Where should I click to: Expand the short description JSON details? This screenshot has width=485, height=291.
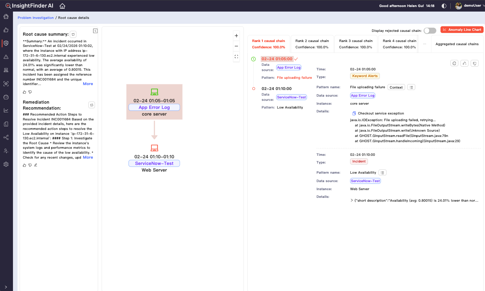351,201
